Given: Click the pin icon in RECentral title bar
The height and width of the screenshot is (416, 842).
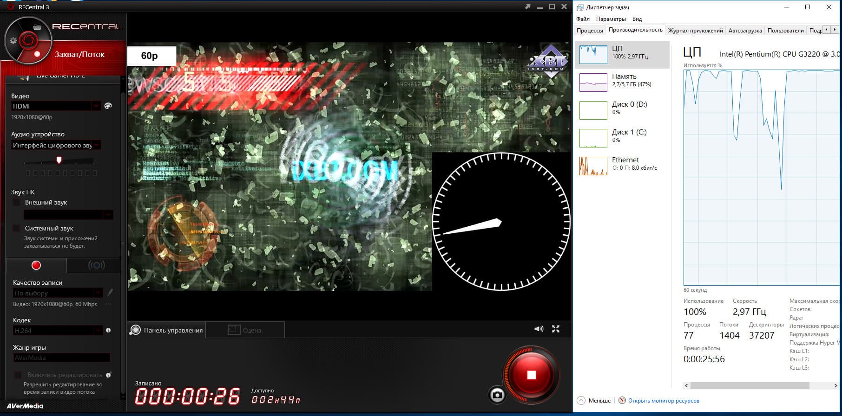Looking at the screenshot, I should tap(527, 6).
